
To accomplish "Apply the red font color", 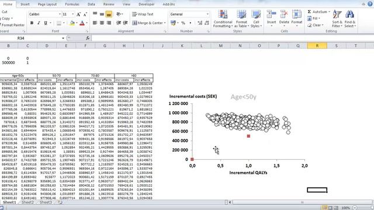I will [82, 23].
